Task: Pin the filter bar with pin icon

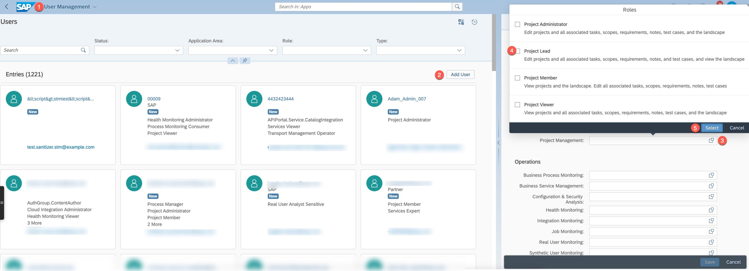Action: [245, 61]
